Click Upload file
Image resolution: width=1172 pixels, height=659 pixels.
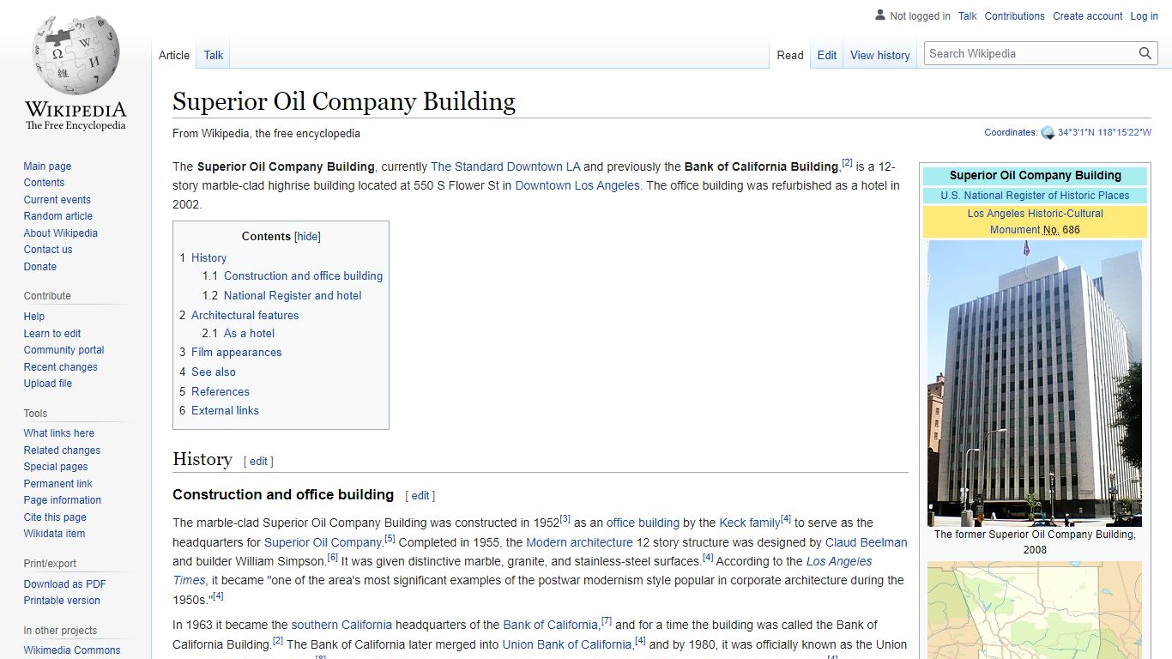48,384
